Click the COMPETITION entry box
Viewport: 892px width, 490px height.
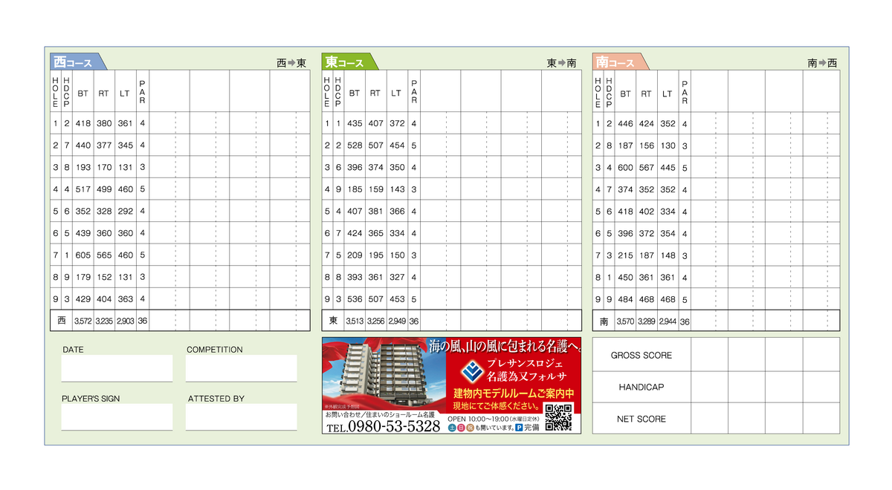[241, 368]
